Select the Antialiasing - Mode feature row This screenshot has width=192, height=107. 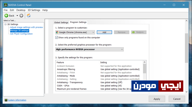point(99,76)
